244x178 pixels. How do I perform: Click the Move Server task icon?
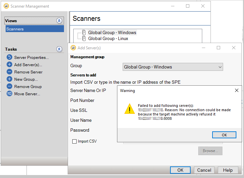[x=9, y=94]
